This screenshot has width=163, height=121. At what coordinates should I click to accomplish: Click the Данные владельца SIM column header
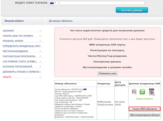[144, 84]
